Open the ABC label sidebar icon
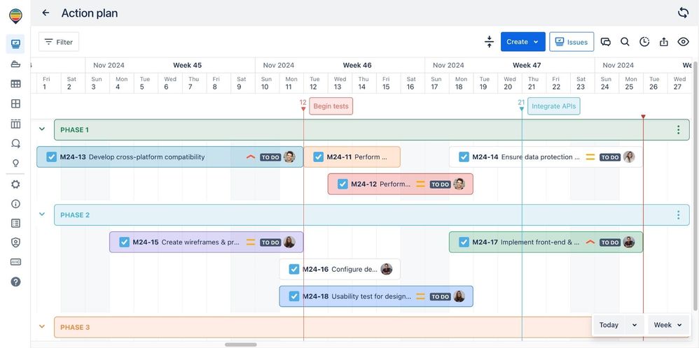 [15, 262]
